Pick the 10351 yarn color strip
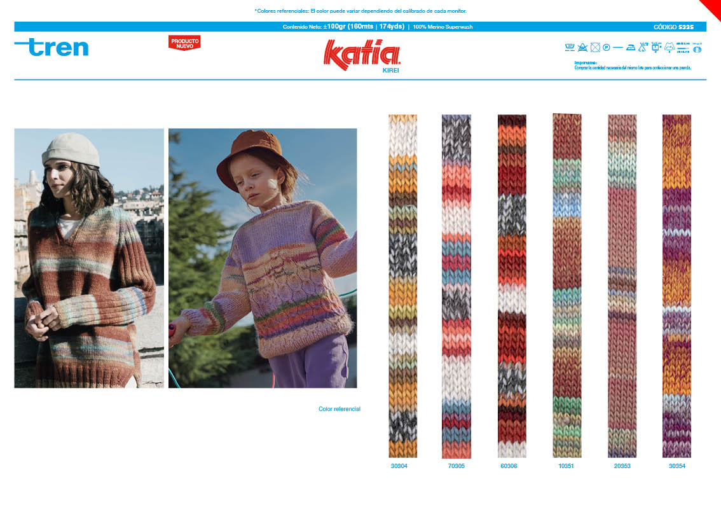 [566, 286]
